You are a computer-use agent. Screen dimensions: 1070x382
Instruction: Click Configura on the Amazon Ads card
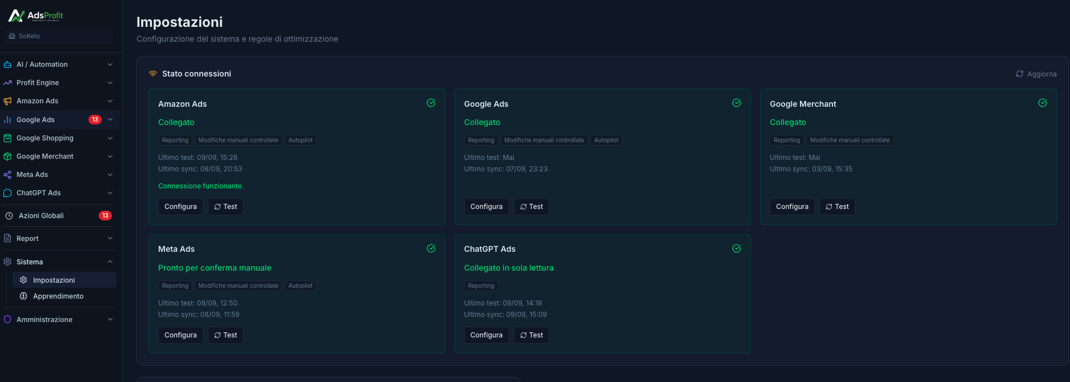180,207
